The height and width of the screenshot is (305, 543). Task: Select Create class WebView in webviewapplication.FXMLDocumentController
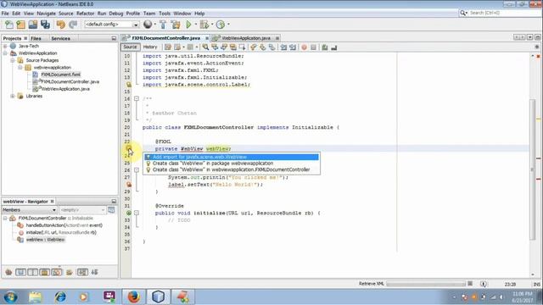232,169
